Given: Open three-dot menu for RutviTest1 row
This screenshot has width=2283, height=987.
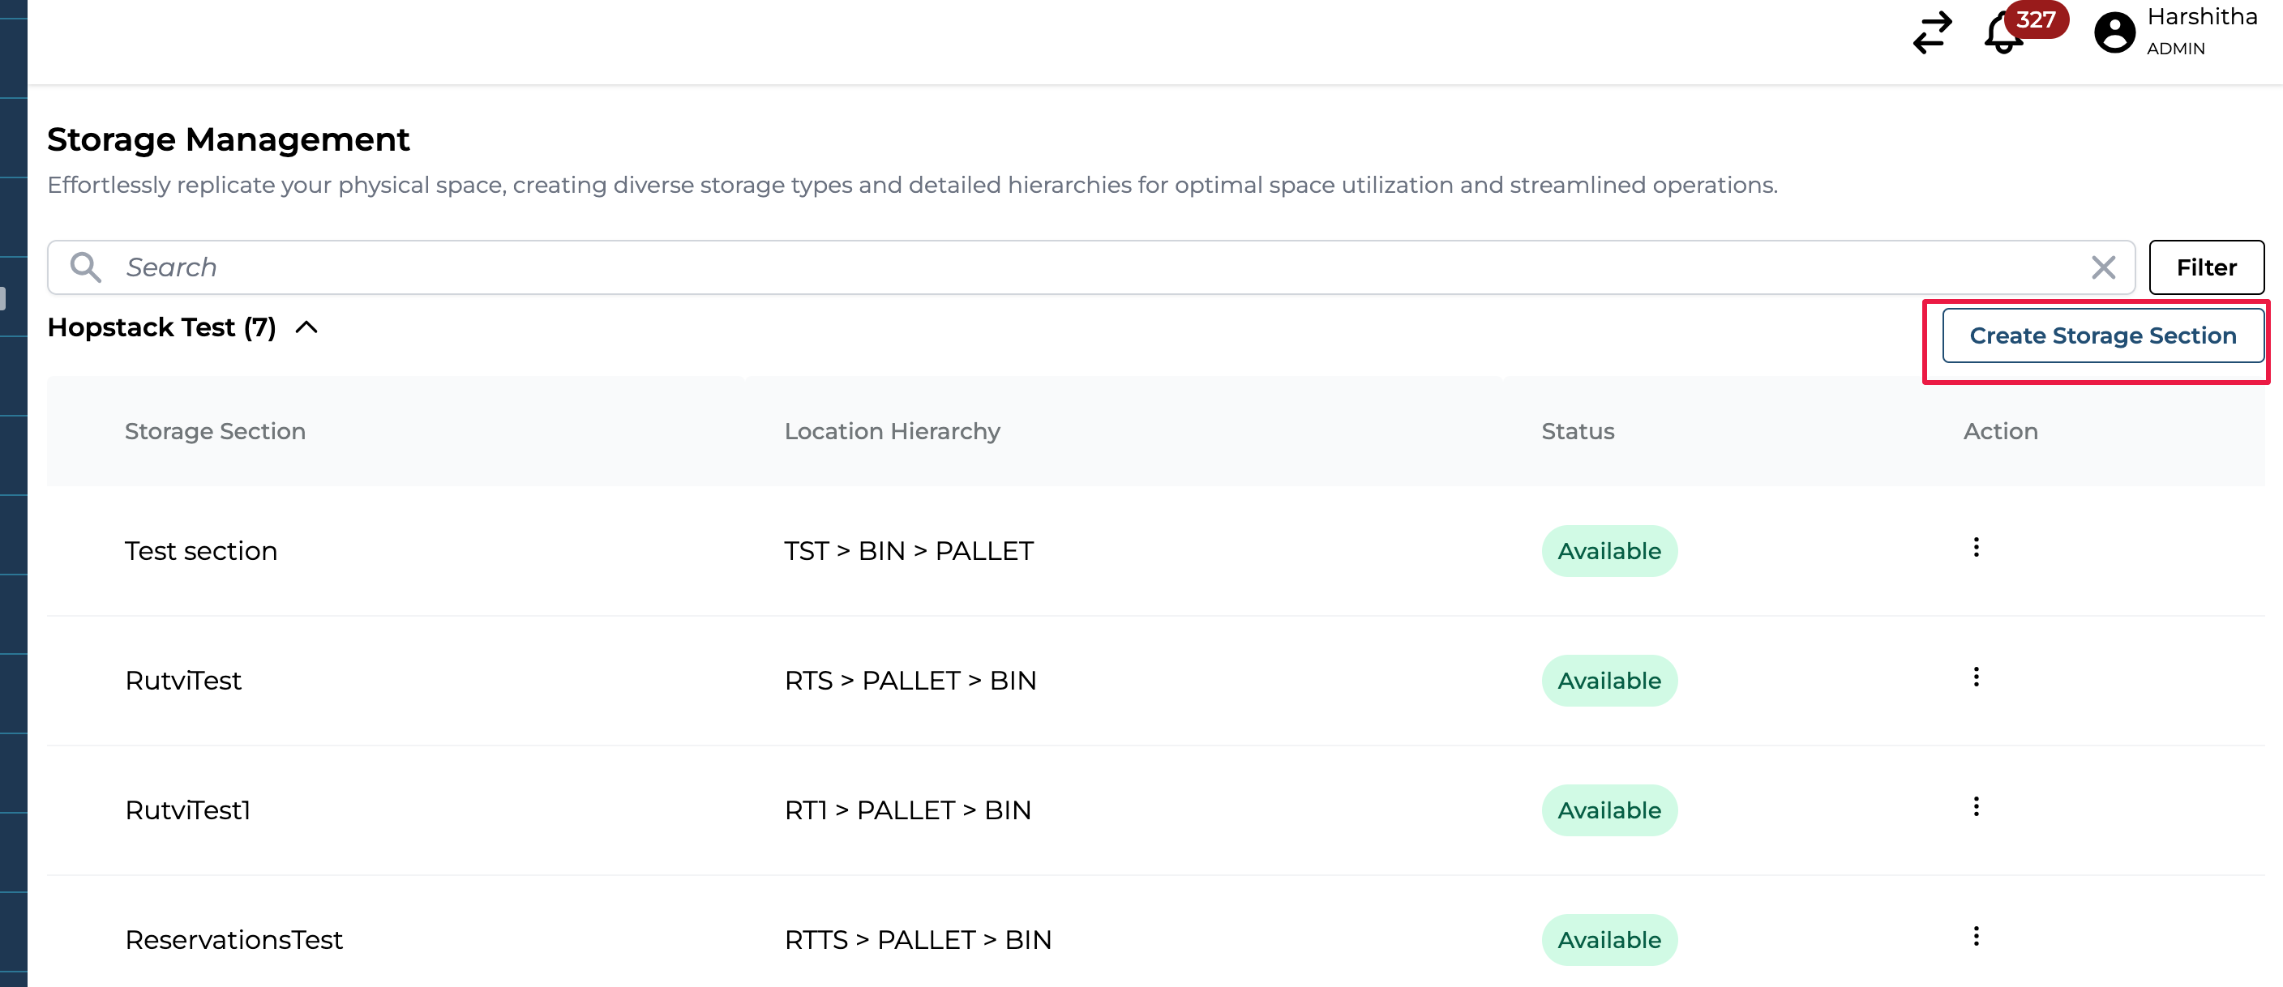Looking at the screenshot, I should pyautogui.click(x=1976, y=806).
